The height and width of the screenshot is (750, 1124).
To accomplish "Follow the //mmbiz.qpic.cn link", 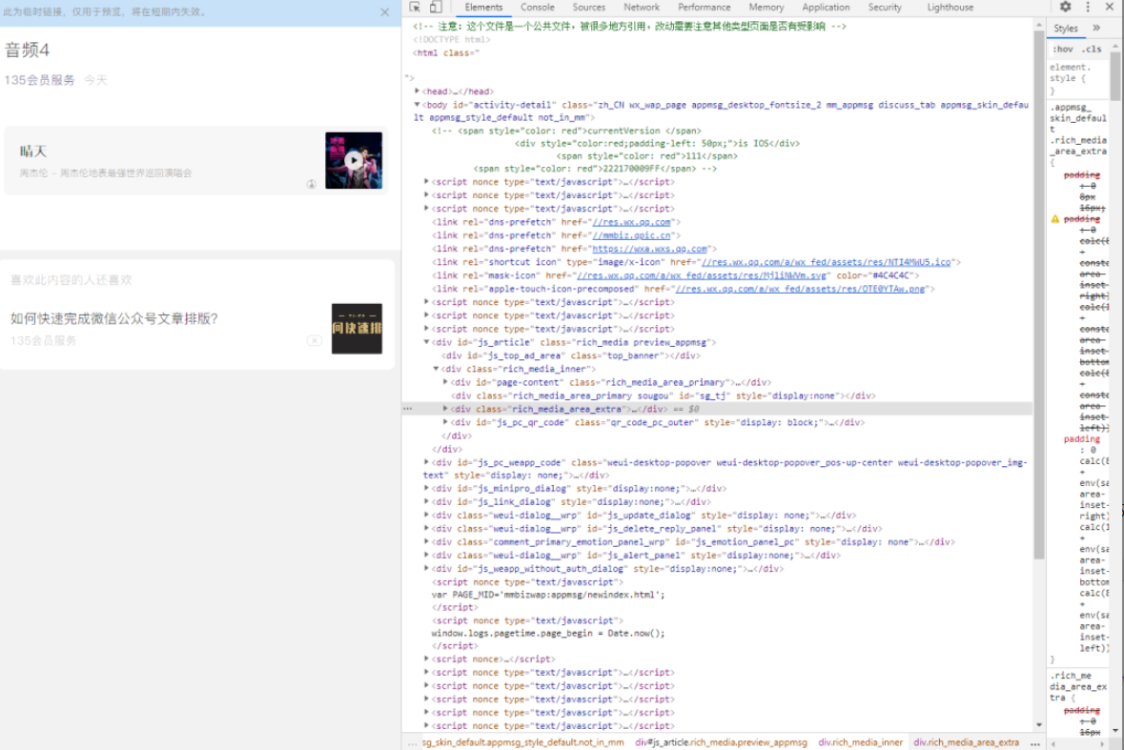I will [631, 235].
